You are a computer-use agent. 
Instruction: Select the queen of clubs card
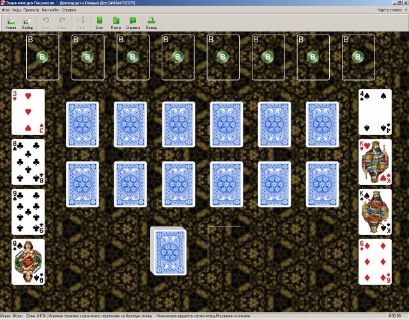click(x=28, y=262)
